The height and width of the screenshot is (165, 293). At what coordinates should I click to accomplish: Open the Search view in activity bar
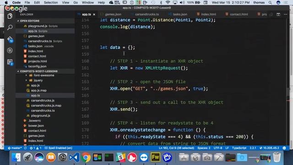pyautogui.click(x=10, y=27)
